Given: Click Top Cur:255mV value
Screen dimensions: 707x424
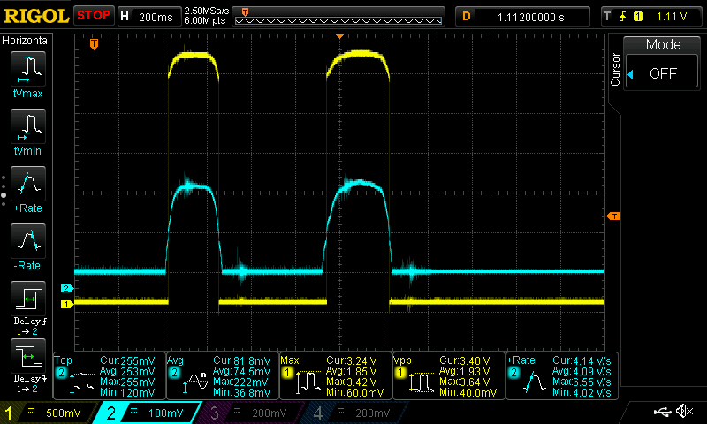Looking at the screenshot, I should click(x=127, y=361).
